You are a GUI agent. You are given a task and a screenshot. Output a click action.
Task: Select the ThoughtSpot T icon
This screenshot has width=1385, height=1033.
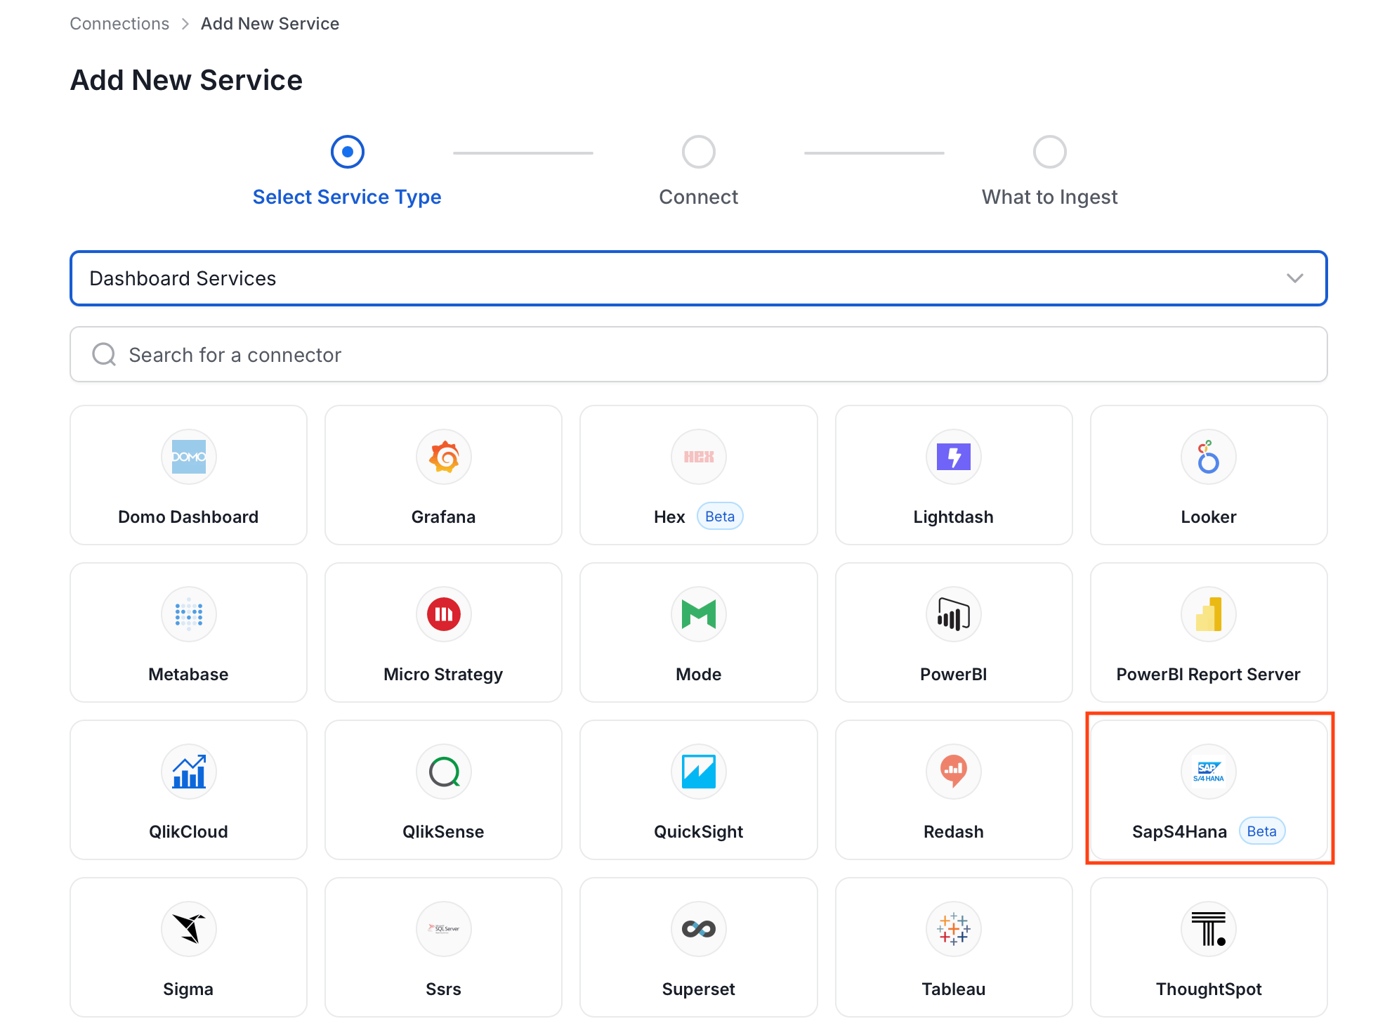[x=1208, y=929]
